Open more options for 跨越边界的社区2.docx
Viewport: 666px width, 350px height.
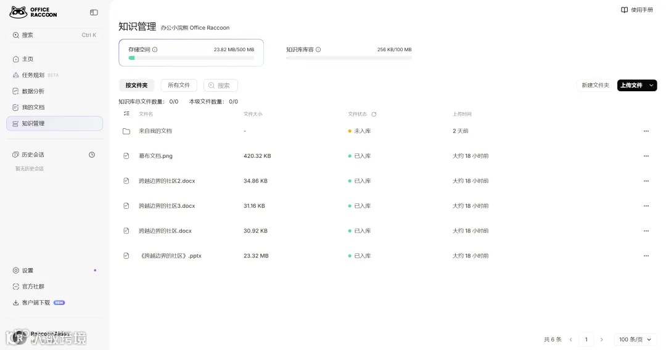646,181
